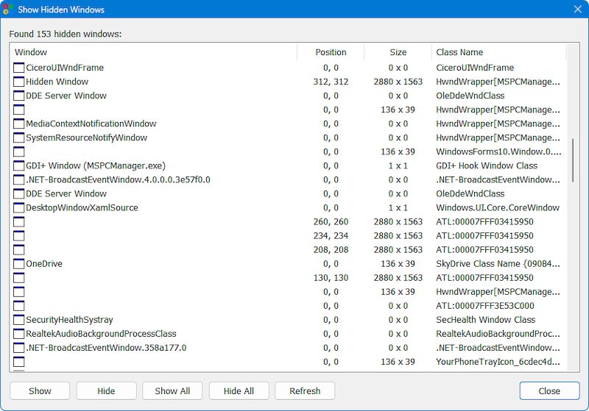Click the app icon in title bar
589x411 pixels.
(x=9, y=10)
